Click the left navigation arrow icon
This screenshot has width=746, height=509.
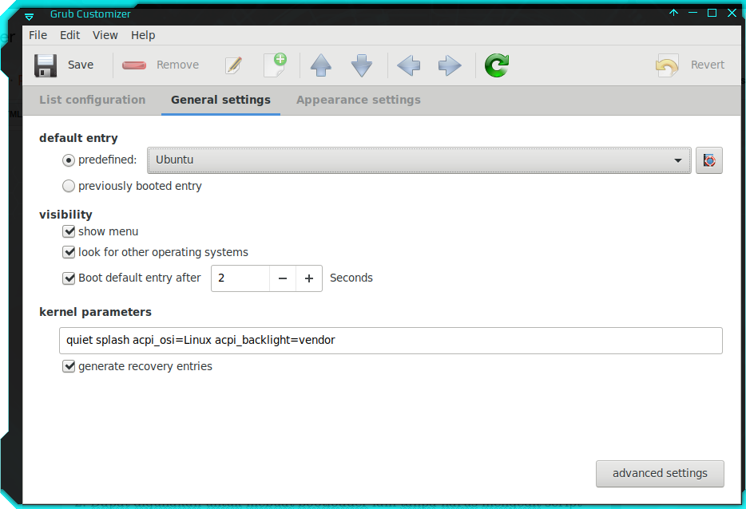click(408, 65)
